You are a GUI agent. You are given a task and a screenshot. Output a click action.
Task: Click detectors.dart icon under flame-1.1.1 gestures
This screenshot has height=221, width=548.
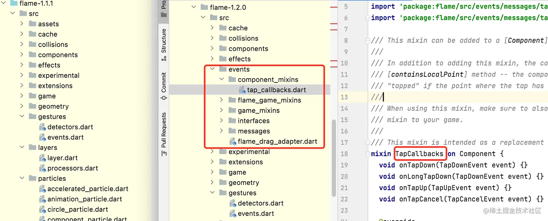tap(42, 127)
